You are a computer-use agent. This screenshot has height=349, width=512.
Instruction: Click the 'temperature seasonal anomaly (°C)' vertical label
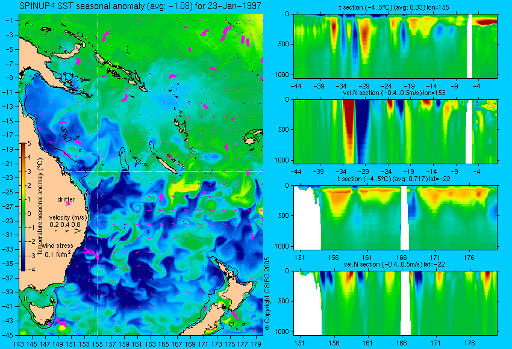[40, 206]
